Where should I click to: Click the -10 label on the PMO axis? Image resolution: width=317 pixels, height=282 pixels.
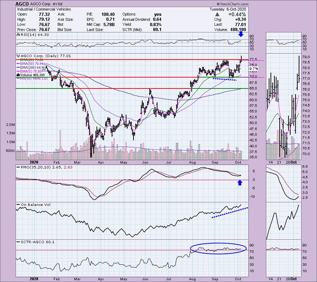[x=252, y=197]
